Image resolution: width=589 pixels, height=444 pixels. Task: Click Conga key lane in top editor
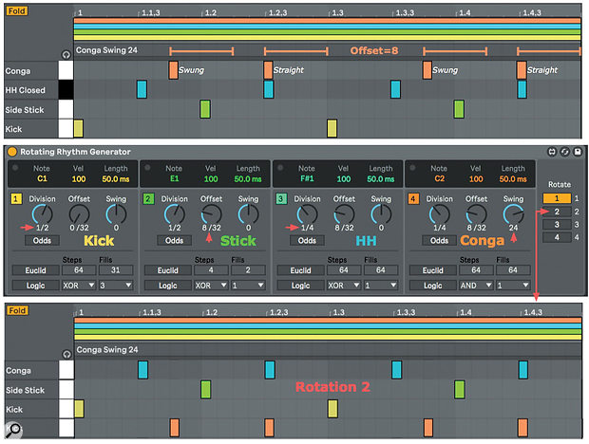click(66, 70)
